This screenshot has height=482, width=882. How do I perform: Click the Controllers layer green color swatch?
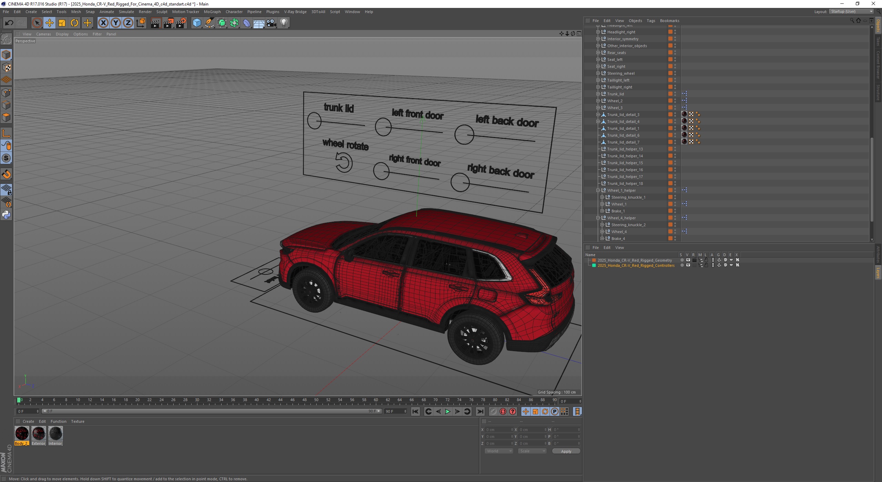594,265
